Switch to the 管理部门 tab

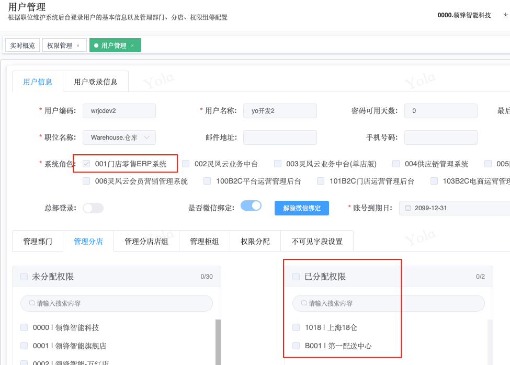pyautogui.click(x=38, y=241)
